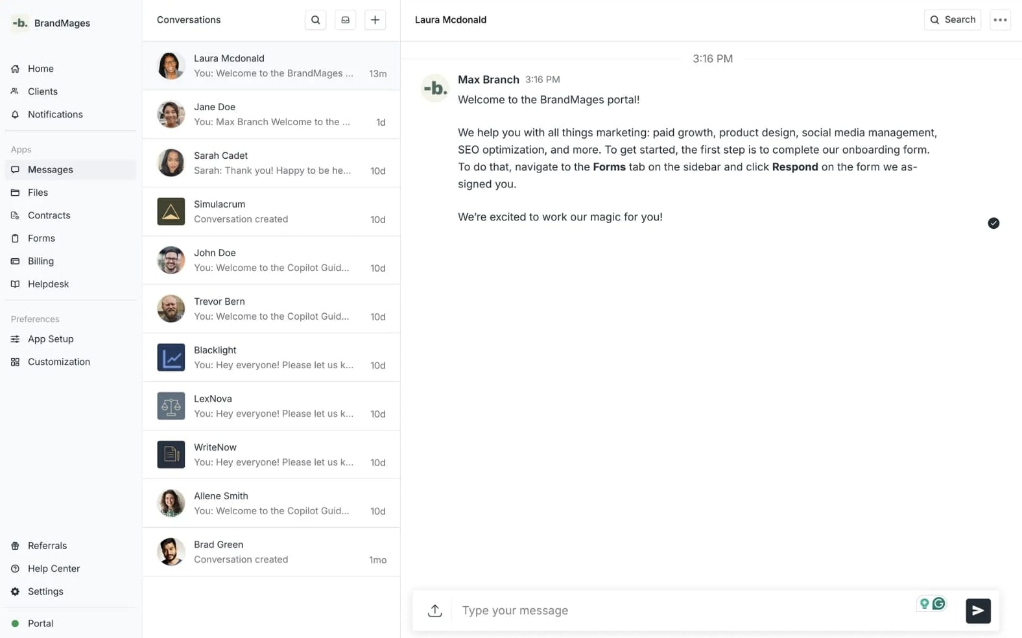This screenshot has height=638, width=1022.
Task: Send the message with arrow icon
Action: click(x=978, y=611)
